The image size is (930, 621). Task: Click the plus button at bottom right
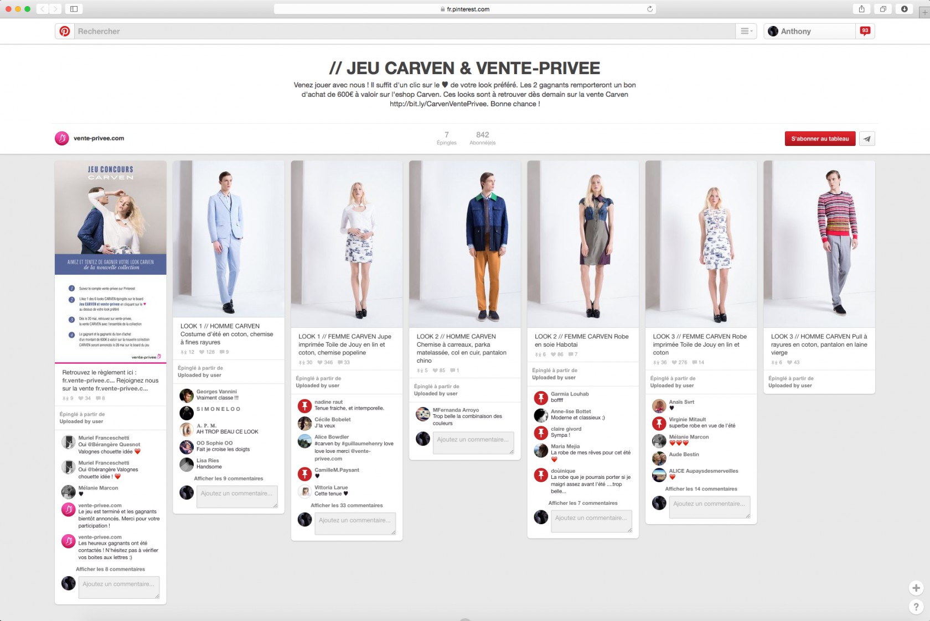[916, 588]
